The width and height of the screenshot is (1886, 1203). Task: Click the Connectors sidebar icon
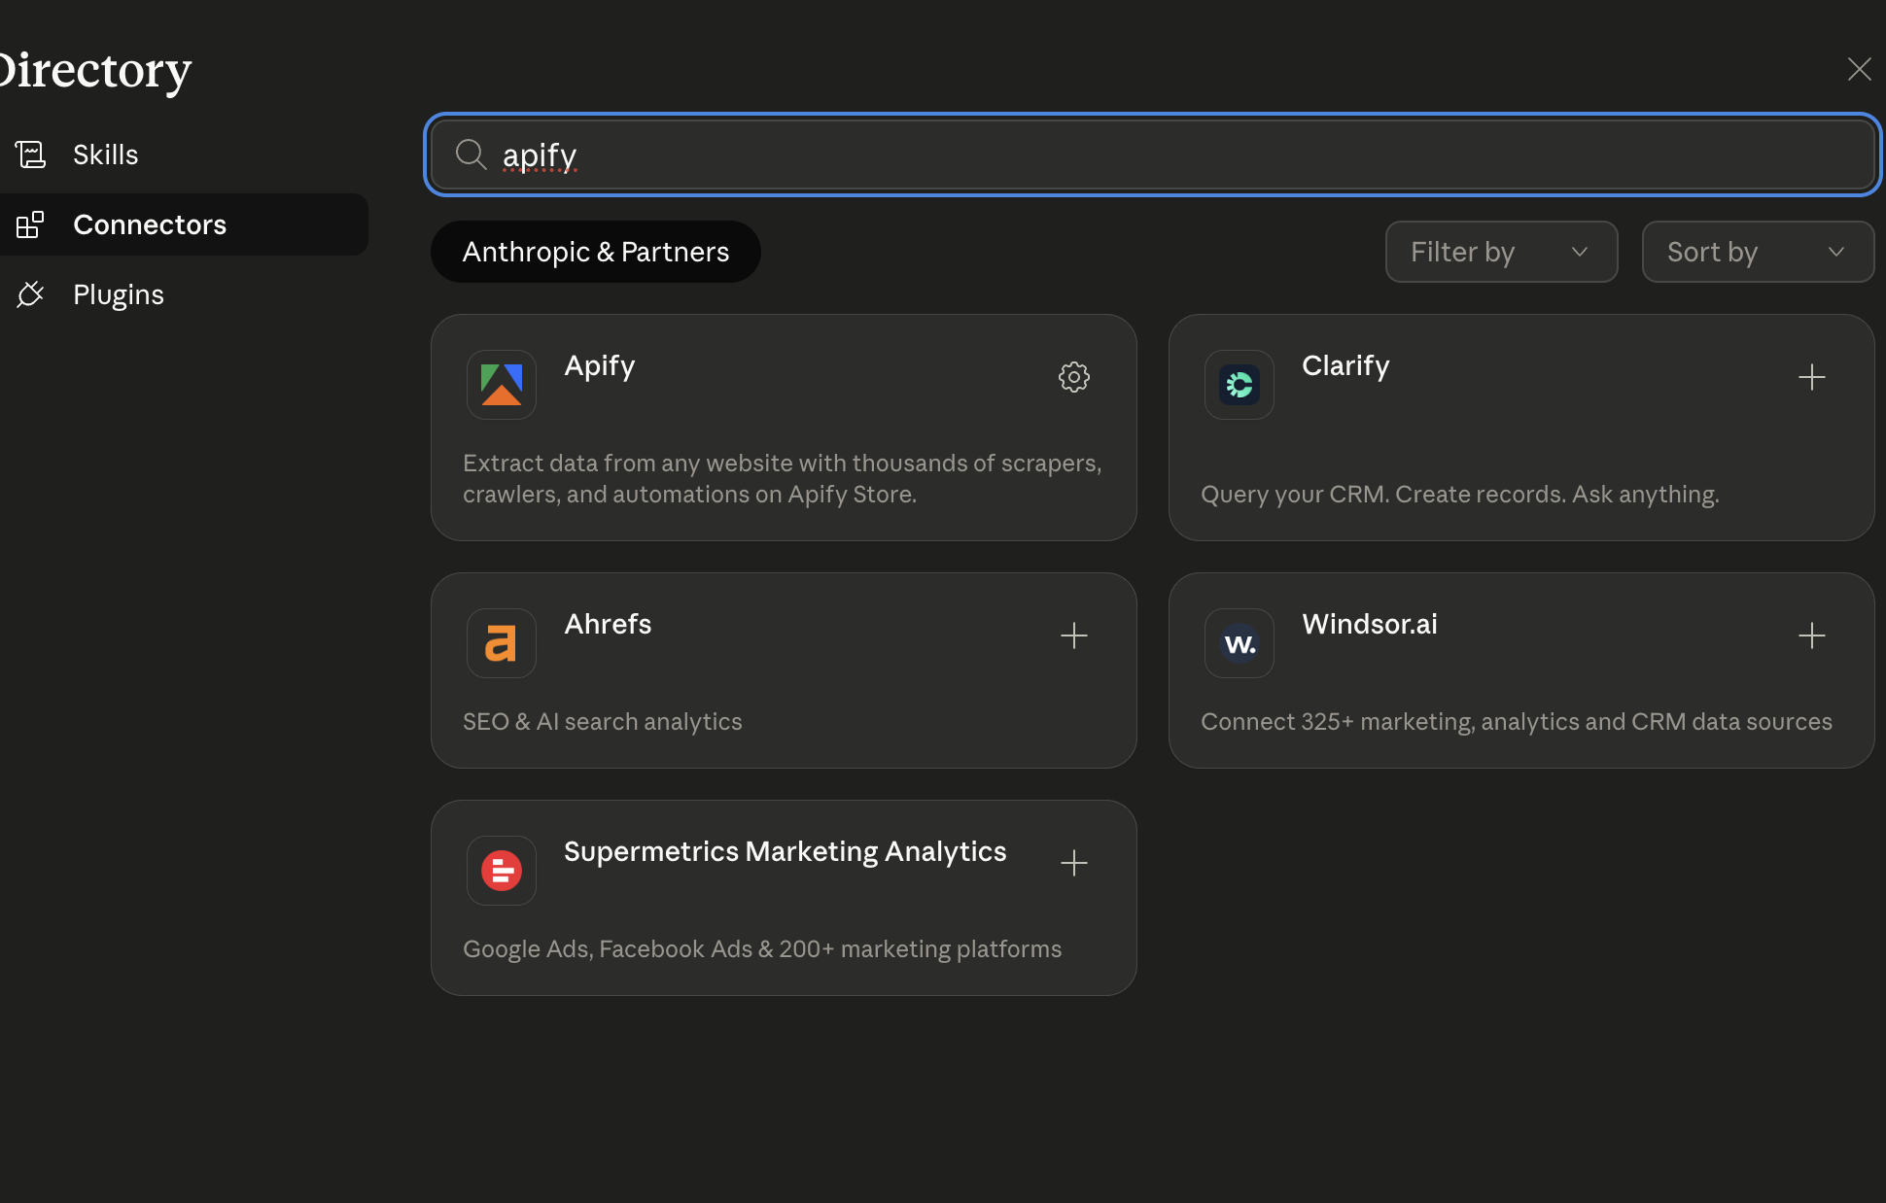coord(30,224)
